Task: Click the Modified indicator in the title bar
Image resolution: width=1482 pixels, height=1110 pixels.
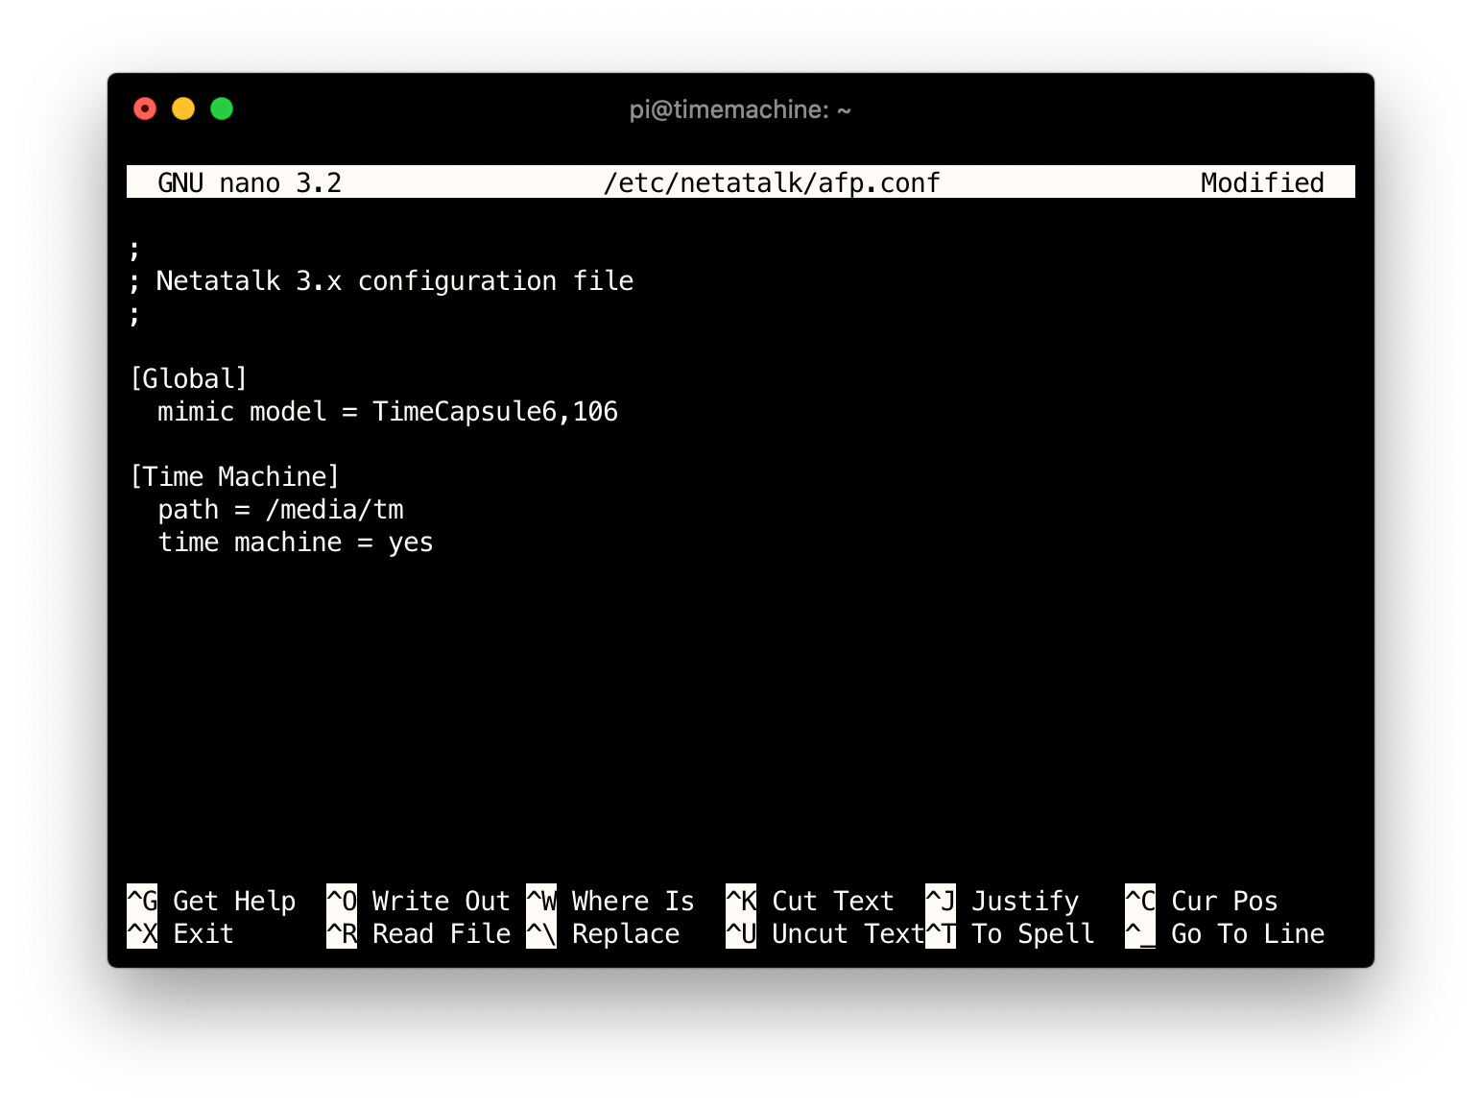Action: [1261, 182]
